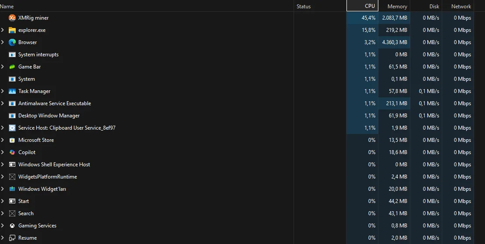This screenshot has height=244, width=485.
Task: Expand the Windows Widget'ları group
Action: pos(3,189)
